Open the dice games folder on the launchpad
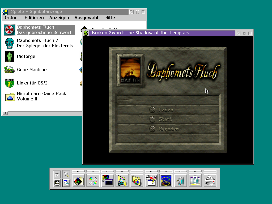272x204 pixels. [78, 181]
